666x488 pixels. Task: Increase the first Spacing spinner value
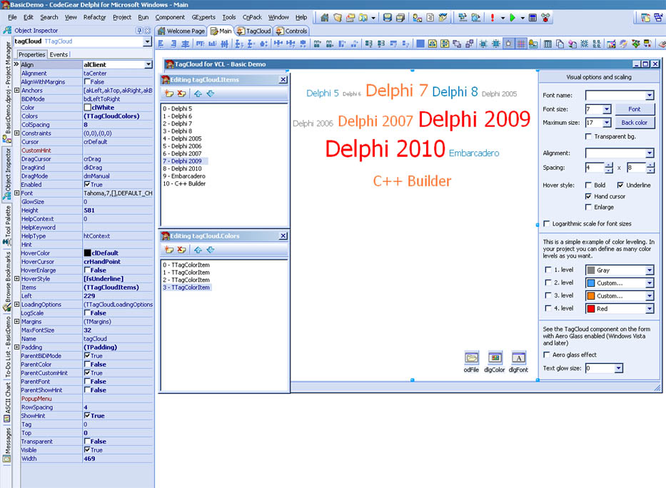[609, 165]
